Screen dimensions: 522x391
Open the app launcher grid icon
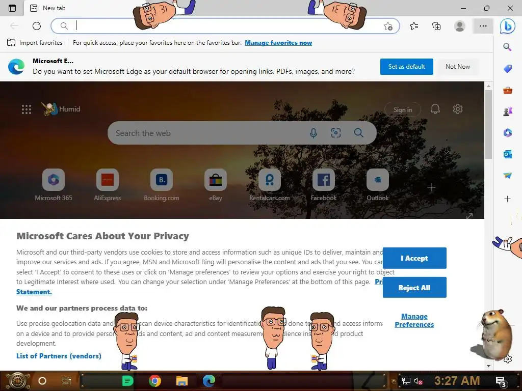pyautogui.click(x=27, y=109)
